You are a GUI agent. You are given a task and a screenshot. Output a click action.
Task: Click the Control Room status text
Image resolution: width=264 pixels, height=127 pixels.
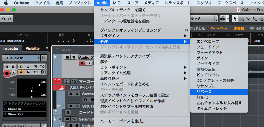pyautogui.click(x=220, y=29)
